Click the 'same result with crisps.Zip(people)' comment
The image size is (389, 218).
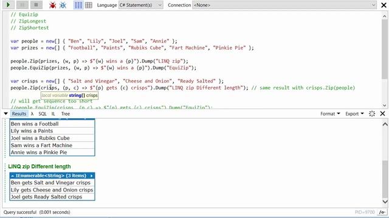303,88
